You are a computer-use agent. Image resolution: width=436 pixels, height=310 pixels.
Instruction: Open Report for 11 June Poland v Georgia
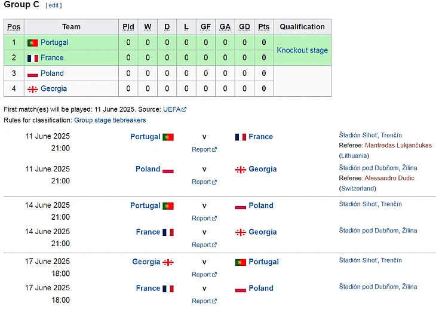pyautogui.click(x=201, y=182)
